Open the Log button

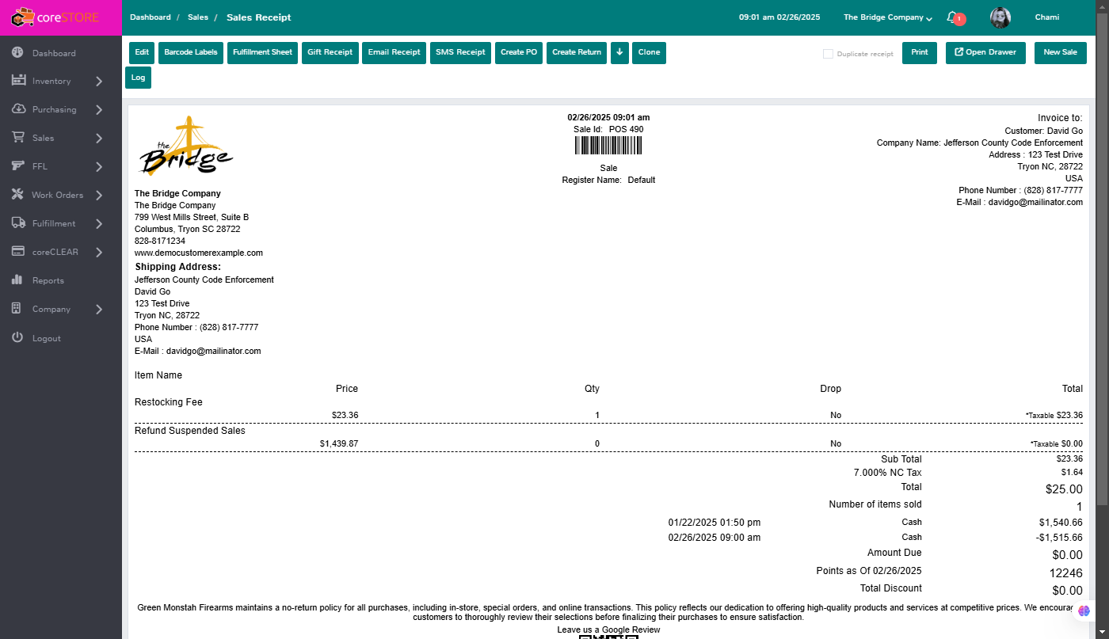point(138,78)
